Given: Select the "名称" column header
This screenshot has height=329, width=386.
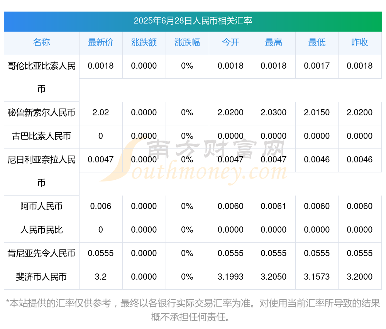Looking at the screenshot, I should click(41, 42).
